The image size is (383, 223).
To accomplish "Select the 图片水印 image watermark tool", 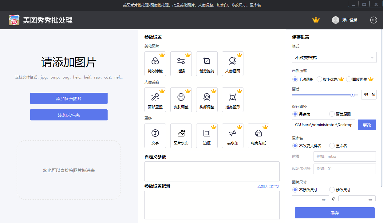I will 181,136.
